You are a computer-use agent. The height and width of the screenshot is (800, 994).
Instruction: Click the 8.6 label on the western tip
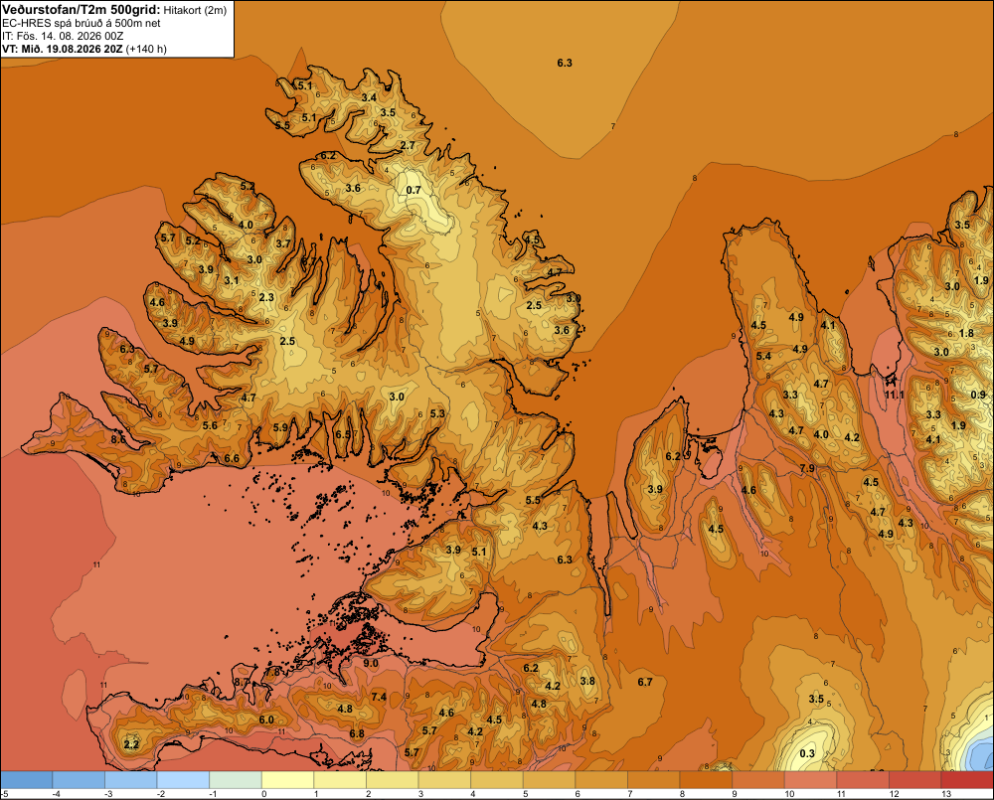pos(118,439)
